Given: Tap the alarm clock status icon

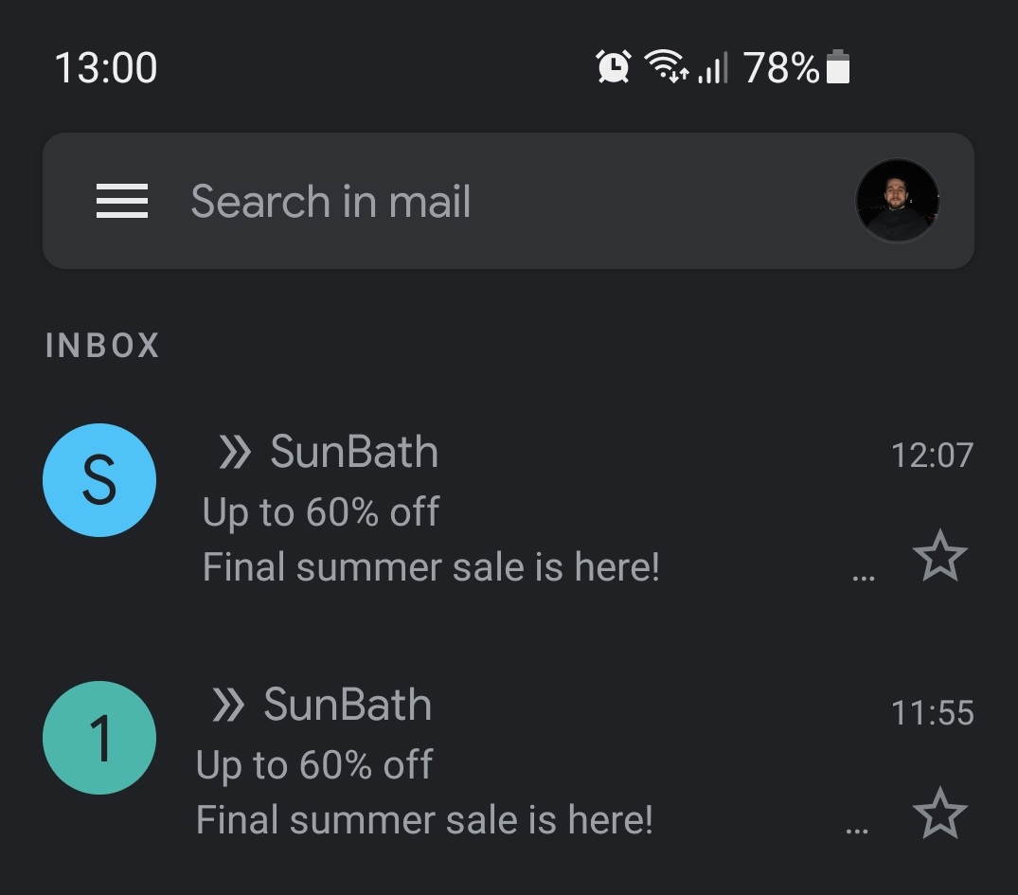Looking at the screenshot, I should tap(614, 67).
